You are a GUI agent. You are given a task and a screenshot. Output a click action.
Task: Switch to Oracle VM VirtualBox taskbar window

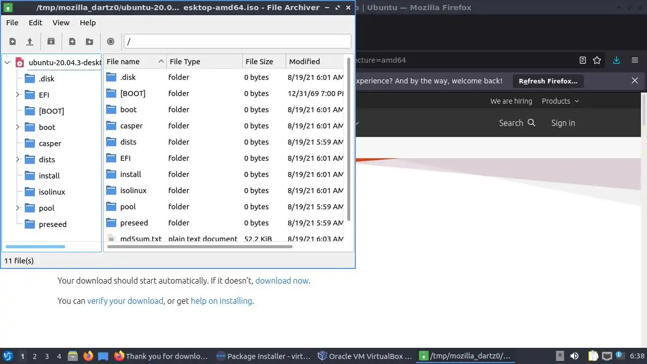coord(365,356)
